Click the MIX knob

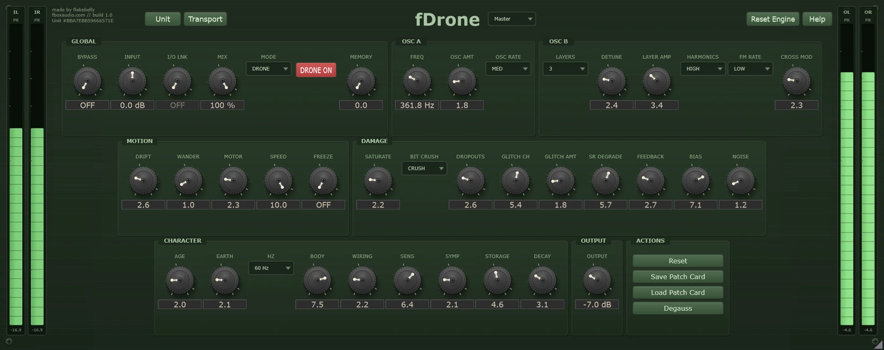click(x=222, y=81)
